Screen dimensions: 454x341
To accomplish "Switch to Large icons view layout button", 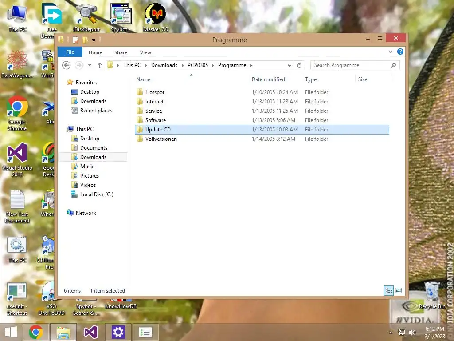I will point(399,290).
